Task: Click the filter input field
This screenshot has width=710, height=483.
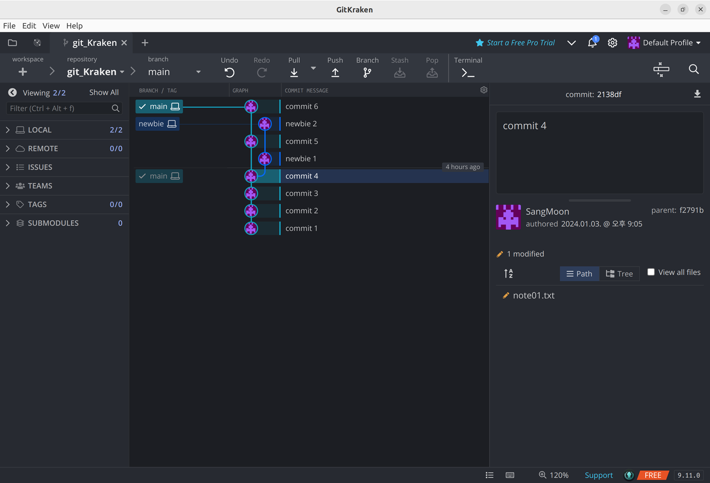Action: (x=64, y=108)
